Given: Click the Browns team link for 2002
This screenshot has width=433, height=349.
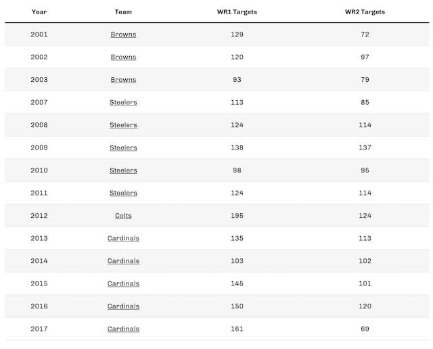Looking at the screenshot, I should pos(123,57).
